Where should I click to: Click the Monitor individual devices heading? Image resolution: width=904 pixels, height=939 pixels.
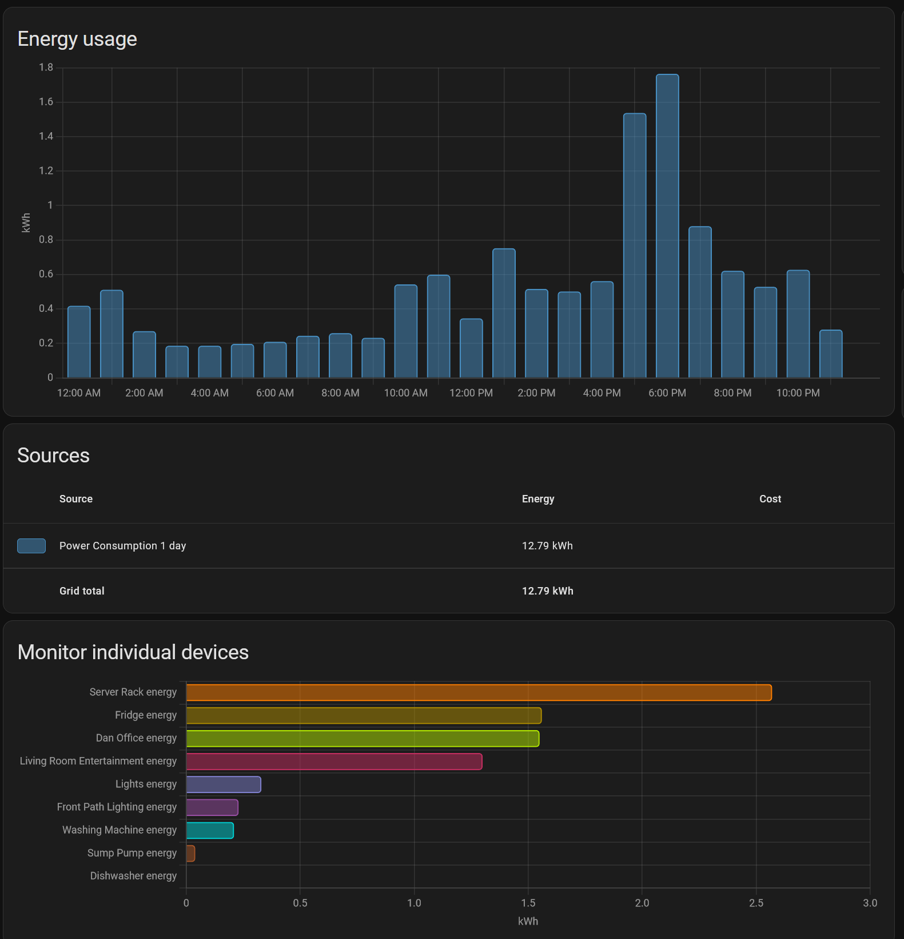(x=133, y=652)
